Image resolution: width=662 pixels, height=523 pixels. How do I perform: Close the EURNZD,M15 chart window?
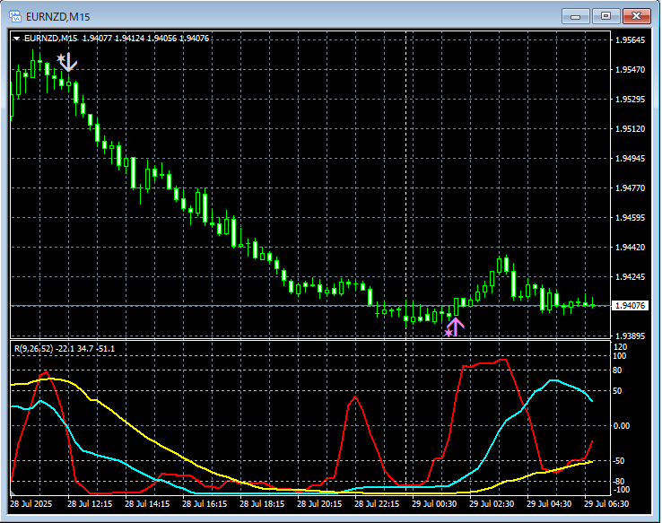tap(637, 16)
